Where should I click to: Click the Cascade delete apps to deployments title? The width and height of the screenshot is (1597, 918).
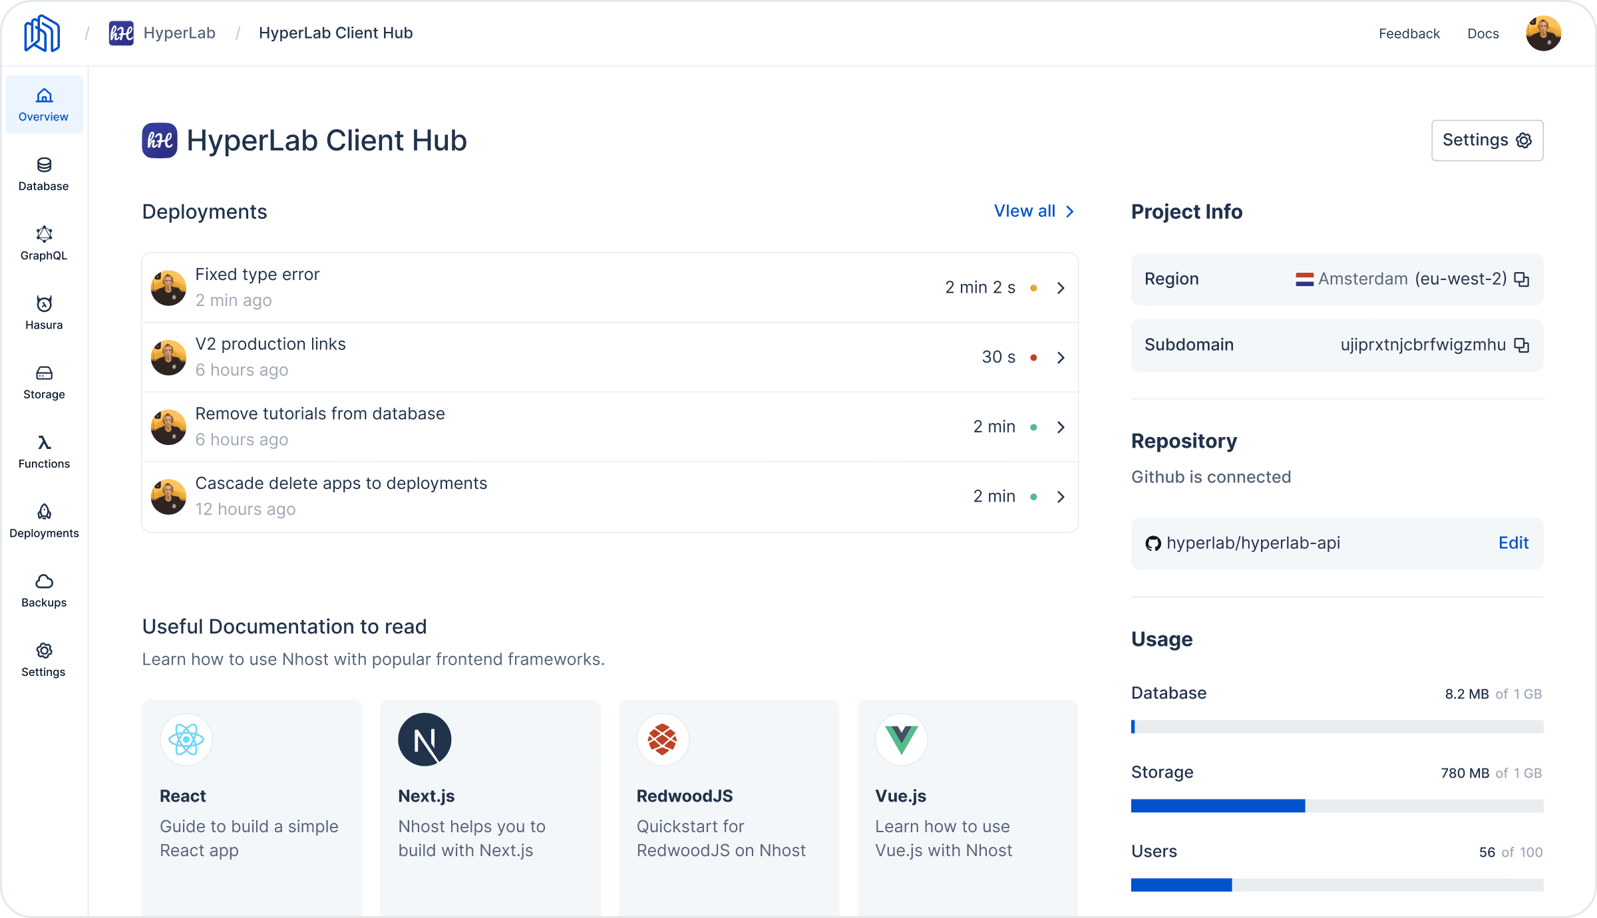[341, 484]
